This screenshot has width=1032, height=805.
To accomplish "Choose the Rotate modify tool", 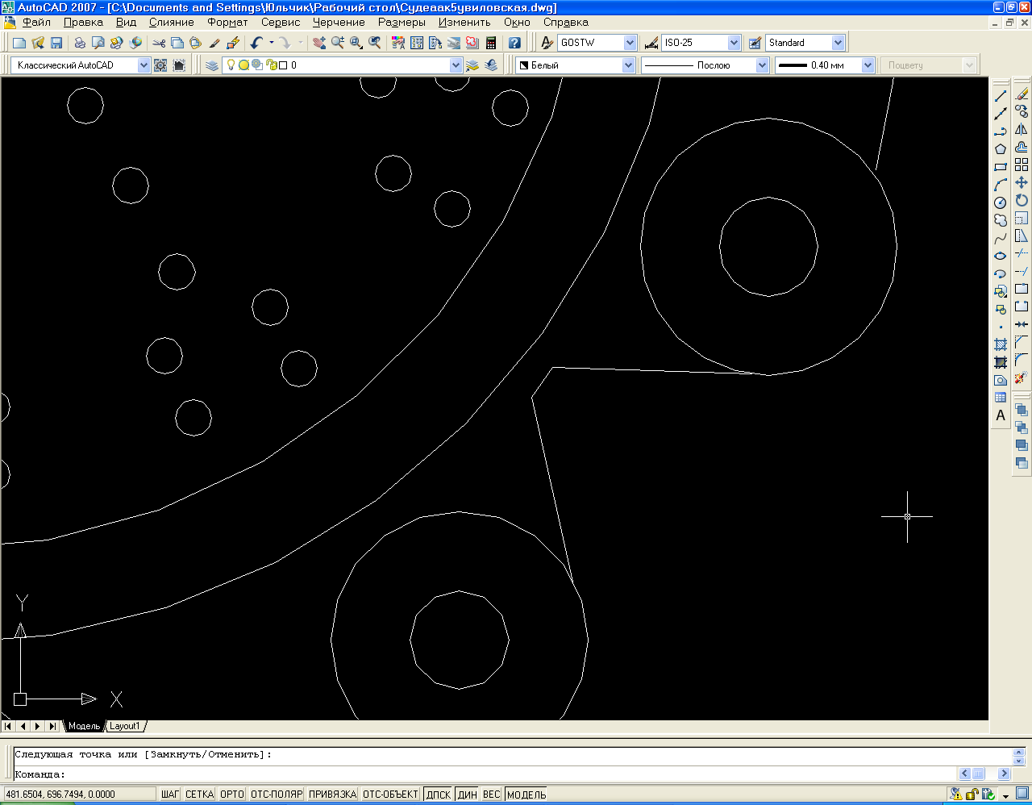I will pyautogui.click(x=1022, y=200).
